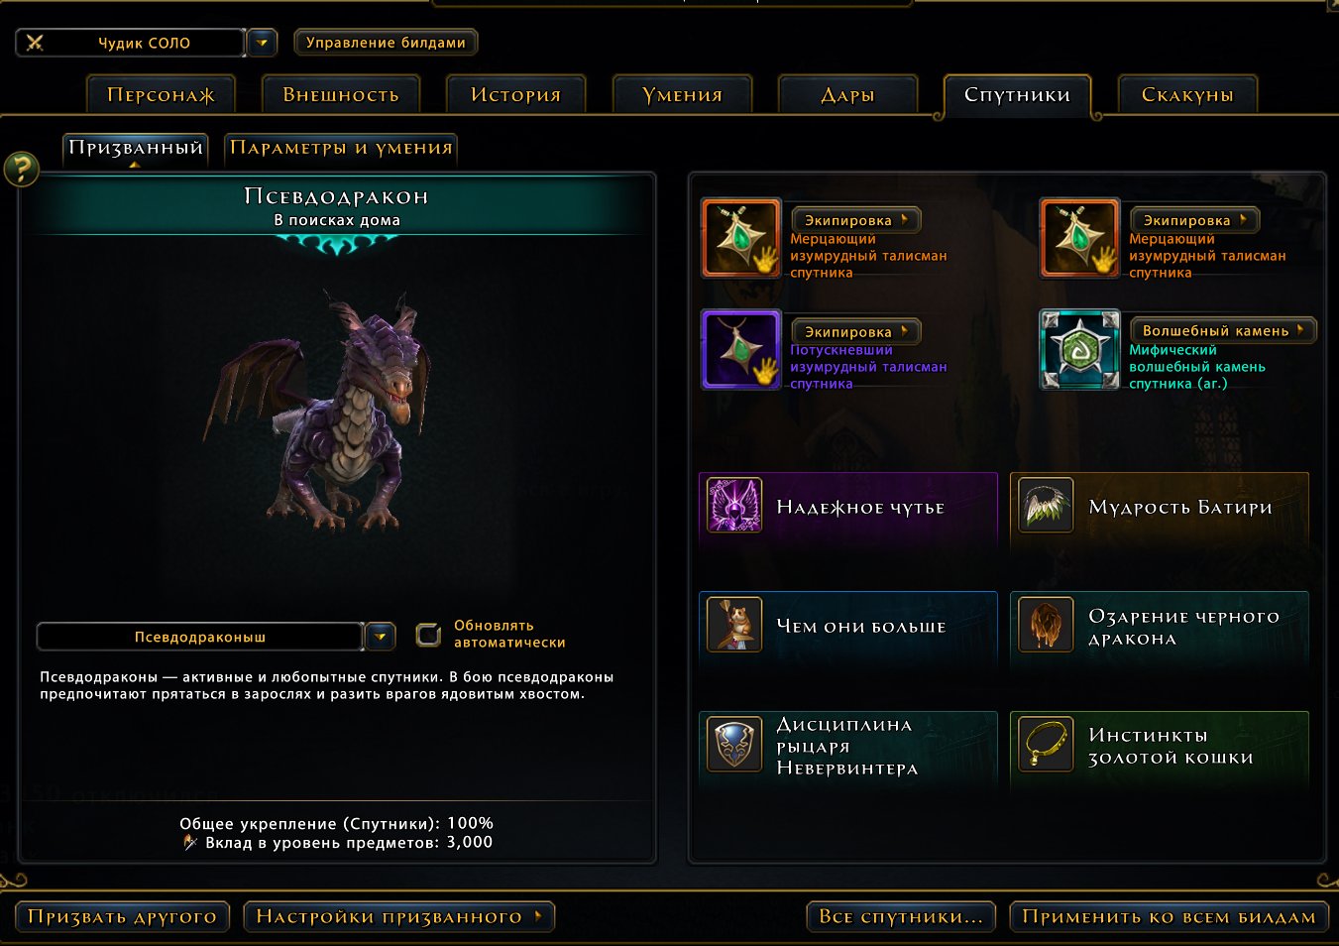This screenshot has width=1339, height=946.
Task: Expand the Чудик СОЛО loadout dropdown arrow
Action: 262,43
